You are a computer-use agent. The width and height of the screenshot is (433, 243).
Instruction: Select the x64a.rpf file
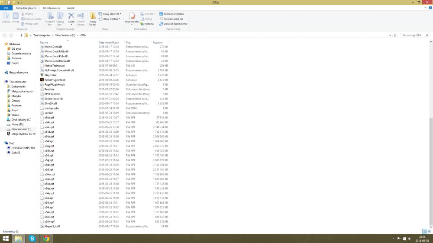49,118
